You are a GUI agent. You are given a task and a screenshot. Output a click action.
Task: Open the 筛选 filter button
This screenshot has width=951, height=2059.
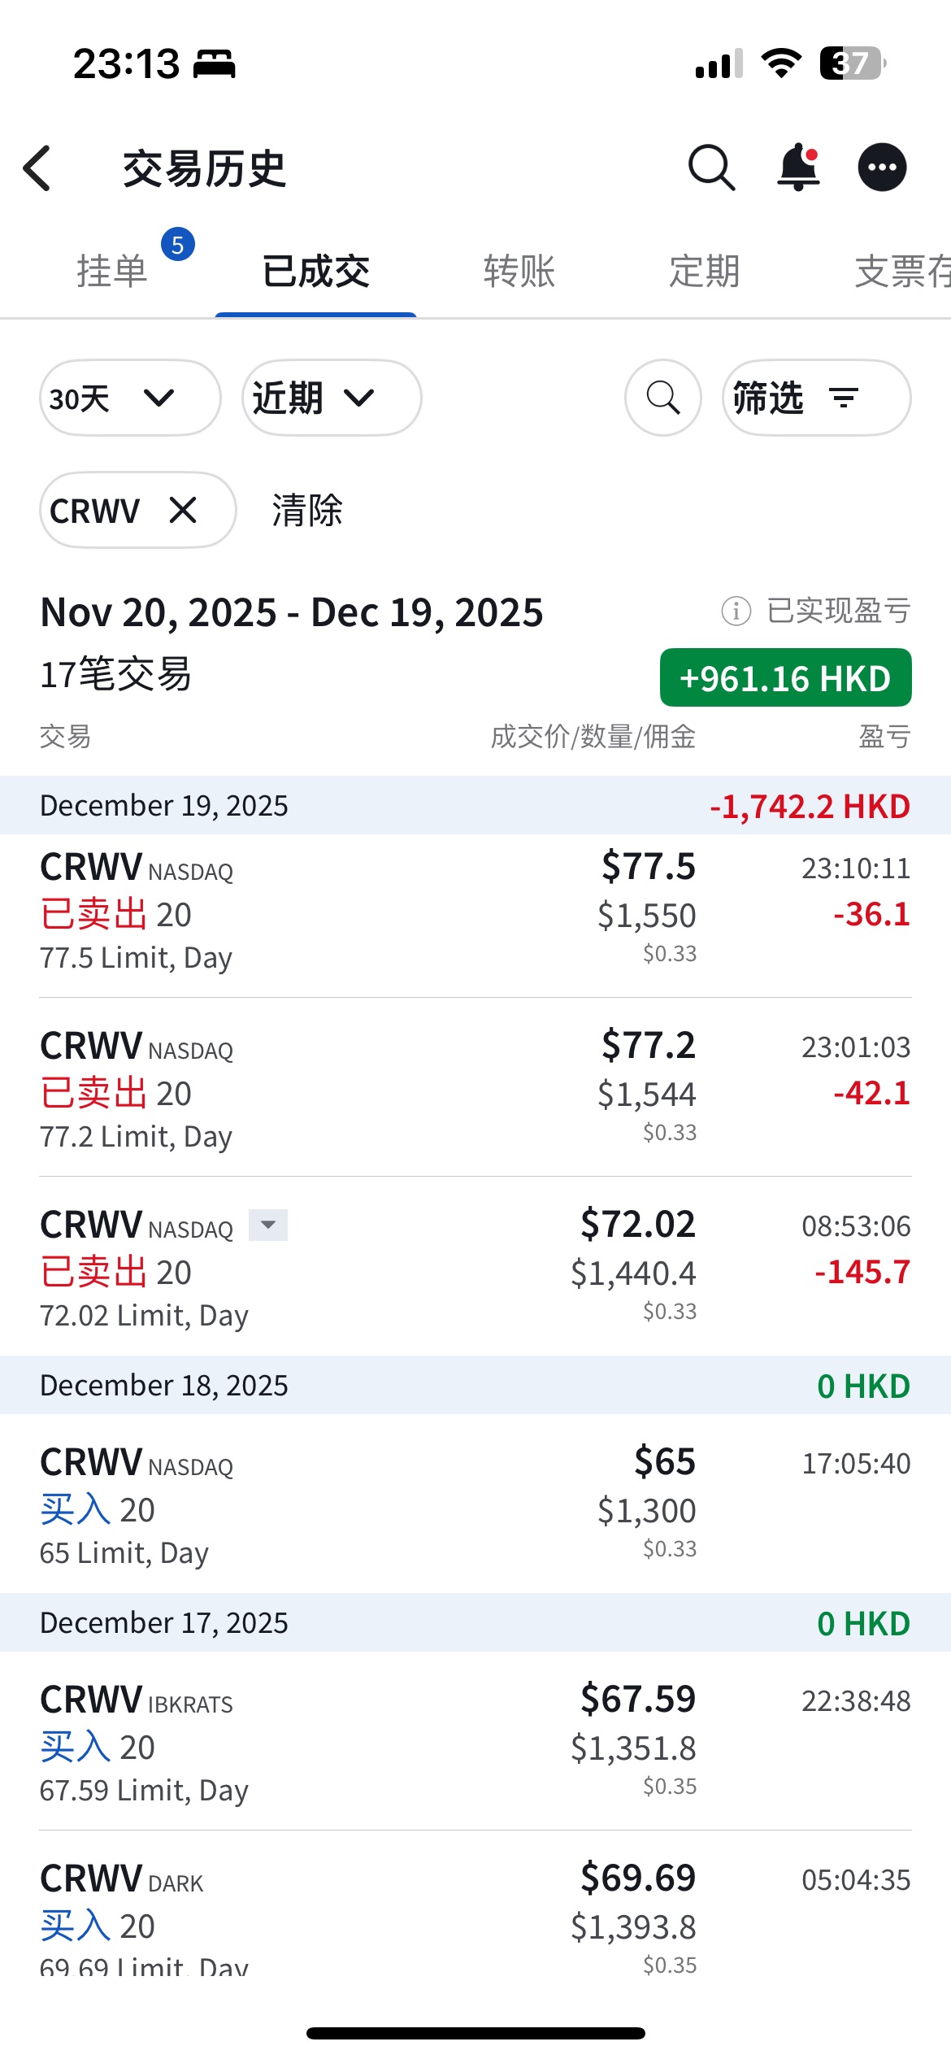pyautogui.click(x=815, y=398)
